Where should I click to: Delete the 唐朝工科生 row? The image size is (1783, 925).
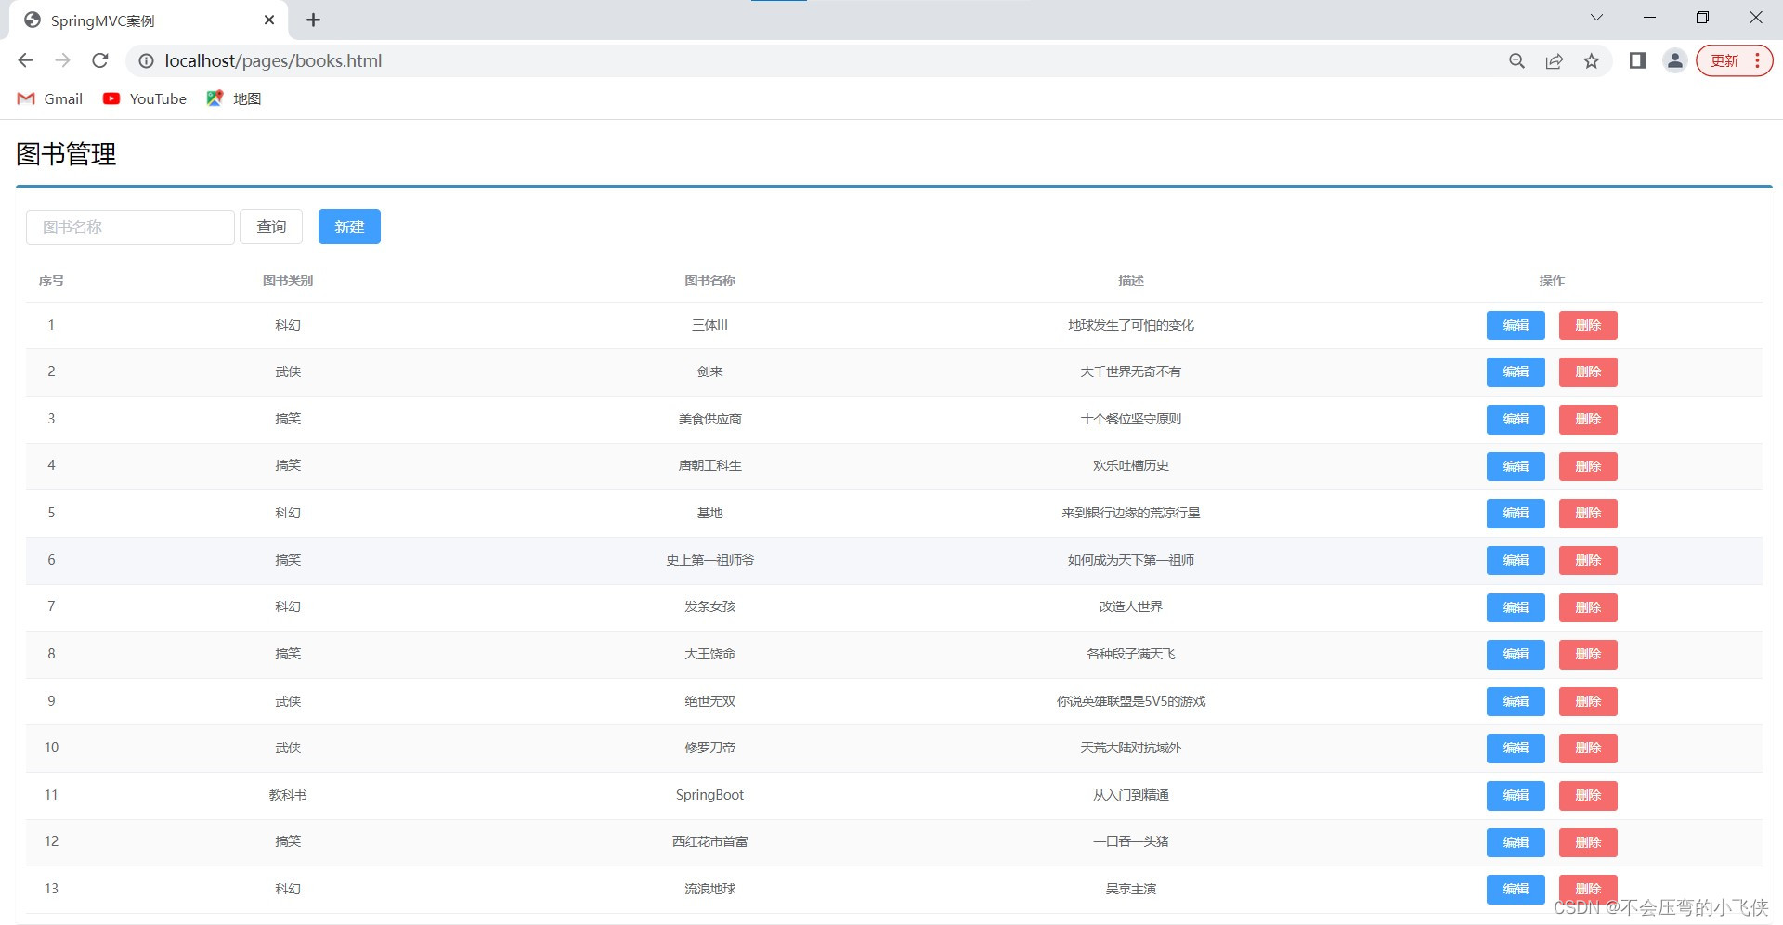click(x=1588, y=466)
